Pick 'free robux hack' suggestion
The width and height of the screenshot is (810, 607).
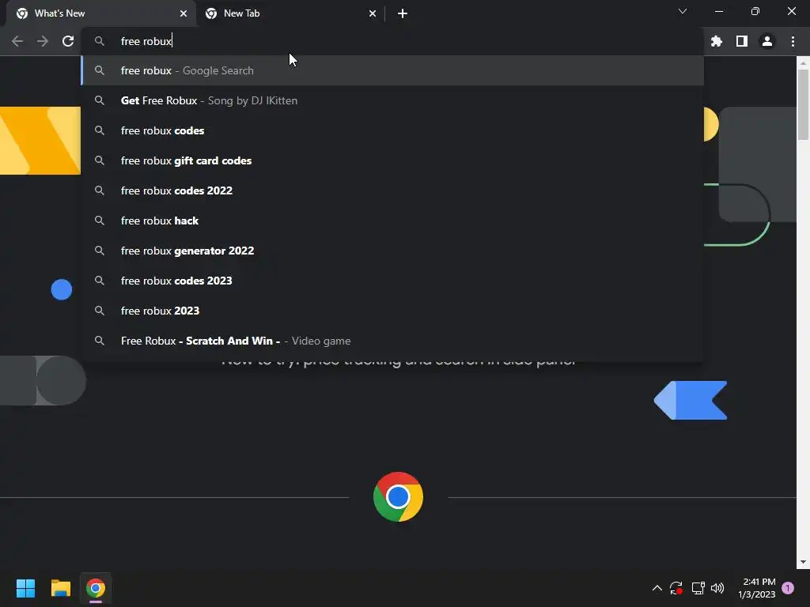point(392,221)
